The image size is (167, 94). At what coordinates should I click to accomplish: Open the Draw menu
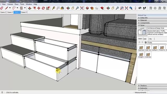point(16,4)
